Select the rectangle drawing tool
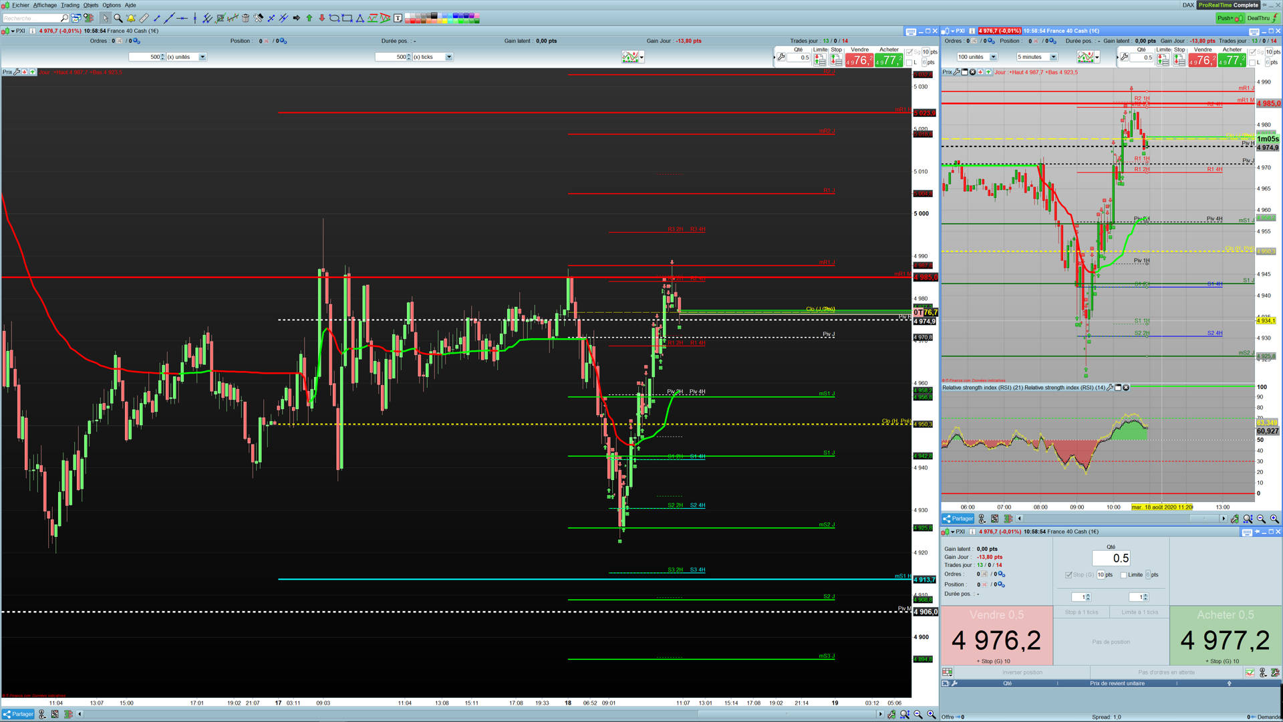1283x722 pixels. 347,18
